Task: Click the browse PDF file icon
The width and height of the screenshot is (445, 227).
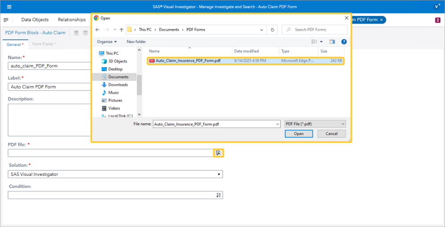Action: [x=218, y=153]
